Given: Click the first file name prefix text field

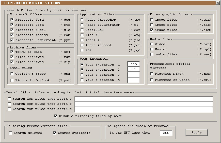Looking at the screenshot, I should pos(144,99).
